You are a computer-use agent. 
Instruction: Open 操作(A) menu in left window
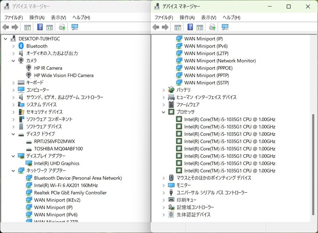click(x=37, y=18)
